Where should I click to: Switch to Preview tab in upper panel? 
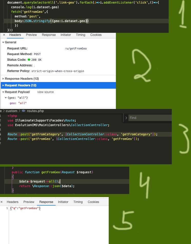tap(31, 35)
